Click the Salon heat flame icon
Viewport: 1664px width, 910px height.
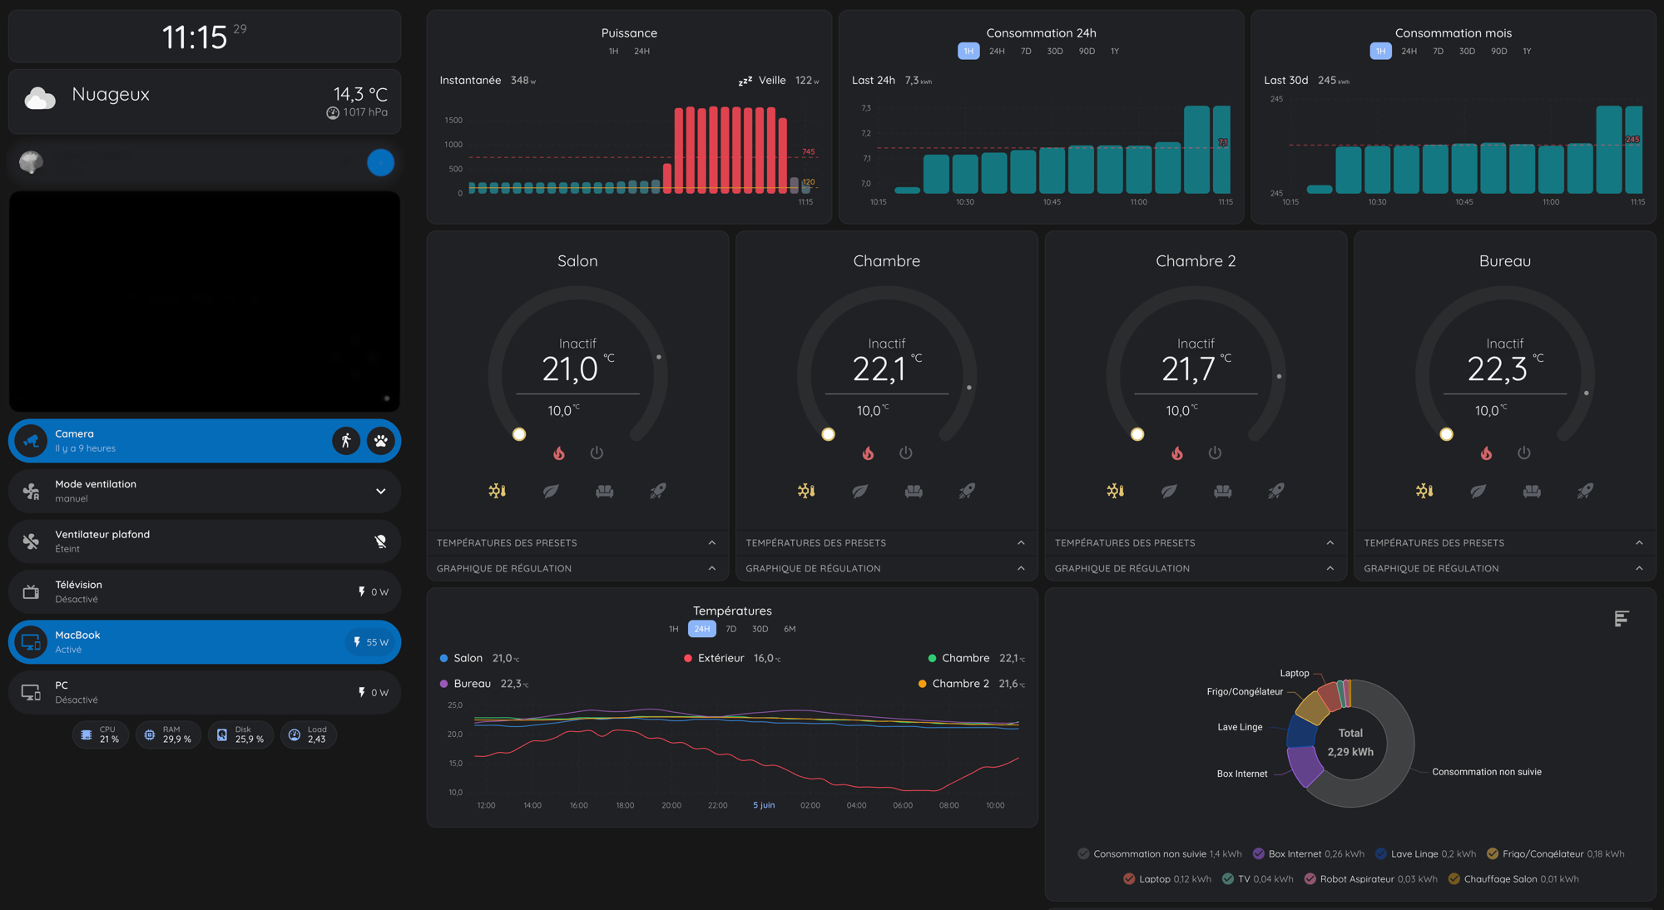(x=559, y=453)
